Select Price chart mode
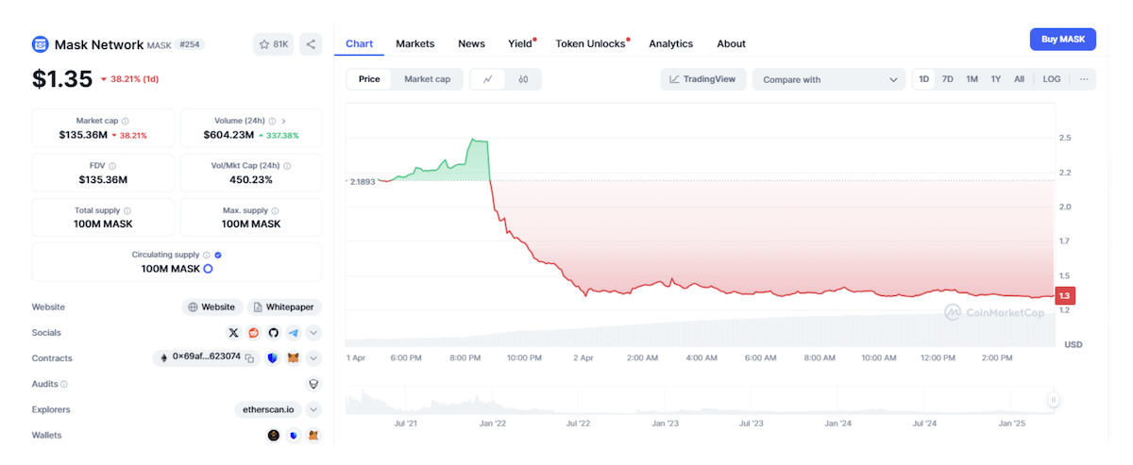The image size is (1133, 465). (x=369, y=79)
